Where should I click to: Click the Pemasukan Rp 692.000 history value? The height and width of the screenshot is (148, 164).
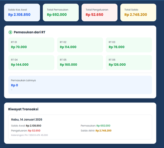point(103,126)
